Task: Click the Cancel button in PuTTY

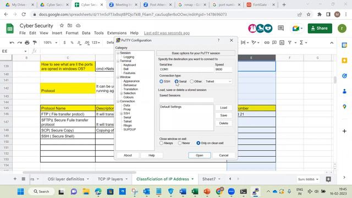Action: [224, 155]
